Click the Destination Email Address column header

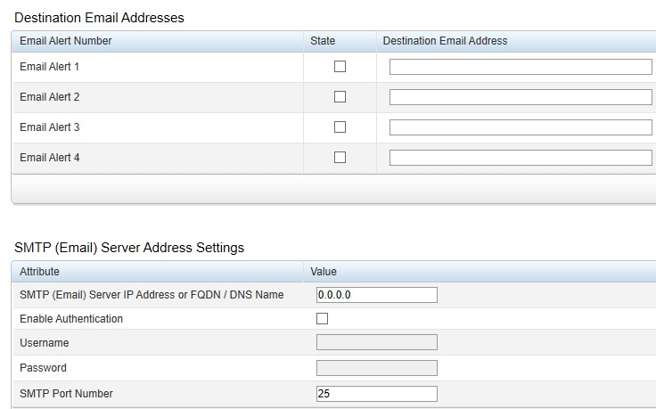[445, 41]
